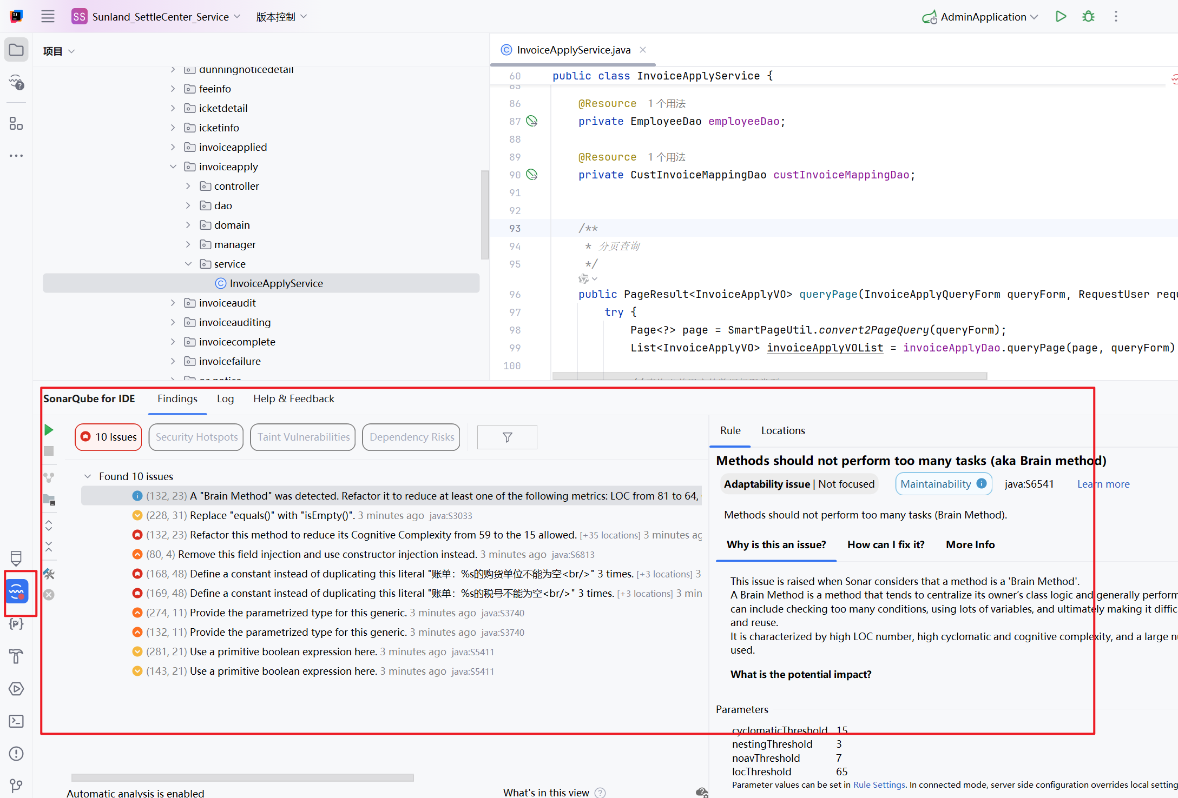Expand the controller folder

click(188, 186)
